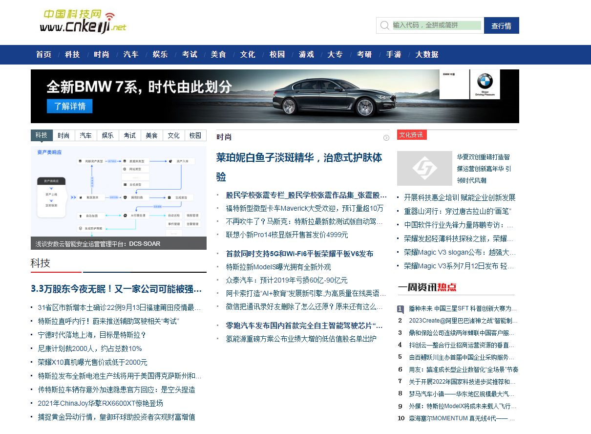Screen dimensions: 591x434
Task: Open hot item 8 梦马汽车小镇
Action: tap(463, 393)
